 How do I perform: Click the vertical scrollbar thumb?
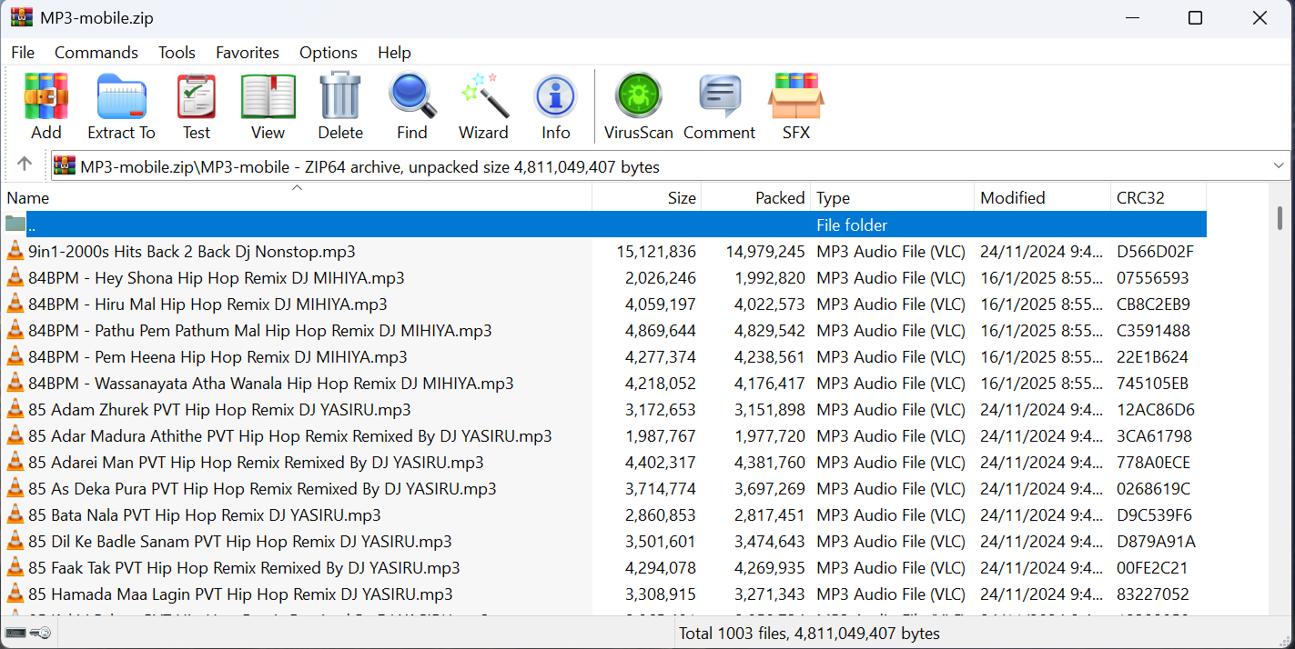click(x=1279, y=218)
